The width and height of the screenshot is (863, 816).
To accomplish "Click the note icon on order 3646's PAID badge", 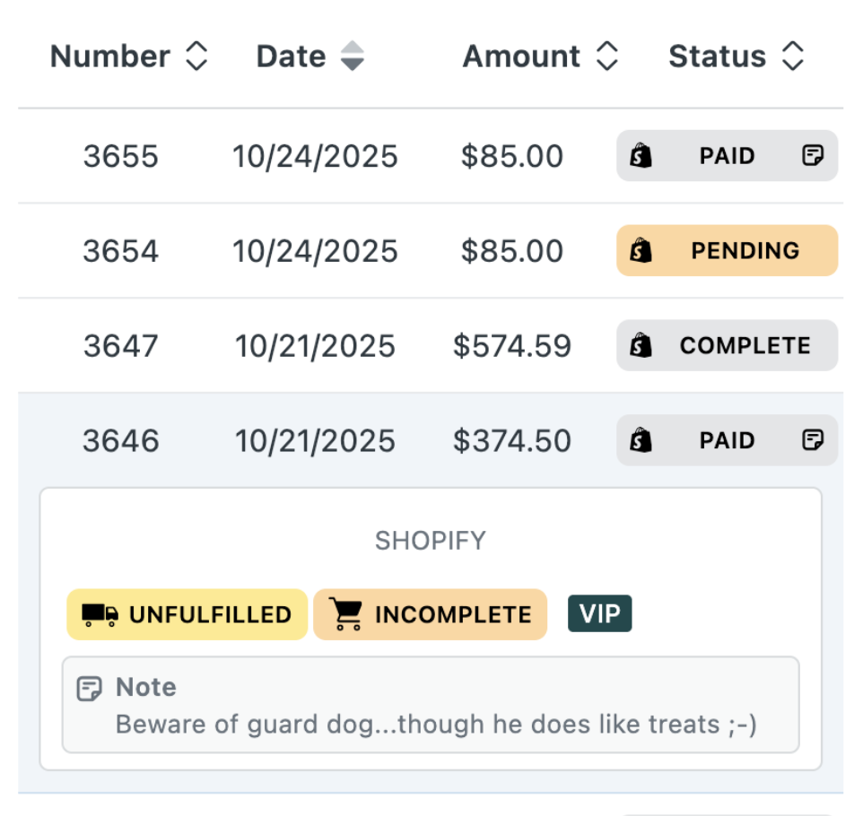I will [812, 440].
